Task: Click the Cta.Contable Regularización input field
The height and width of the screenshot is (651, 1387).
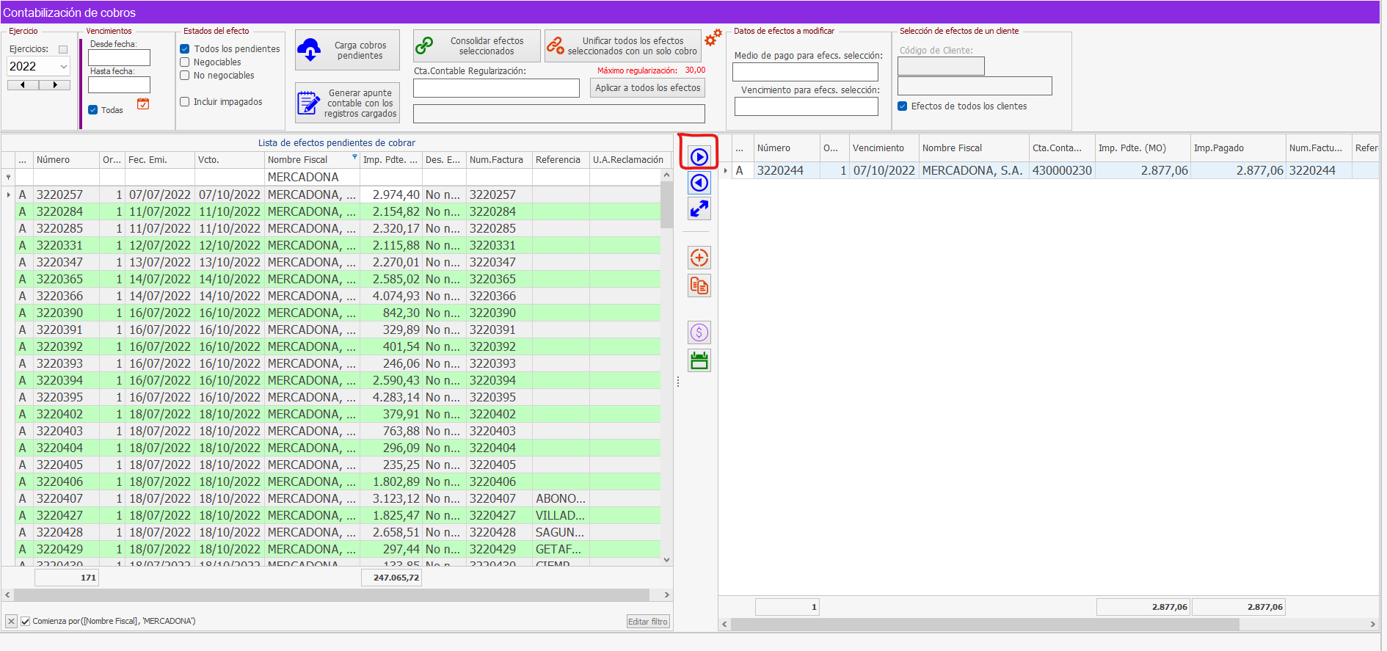Action: click(x=496, y=88)
